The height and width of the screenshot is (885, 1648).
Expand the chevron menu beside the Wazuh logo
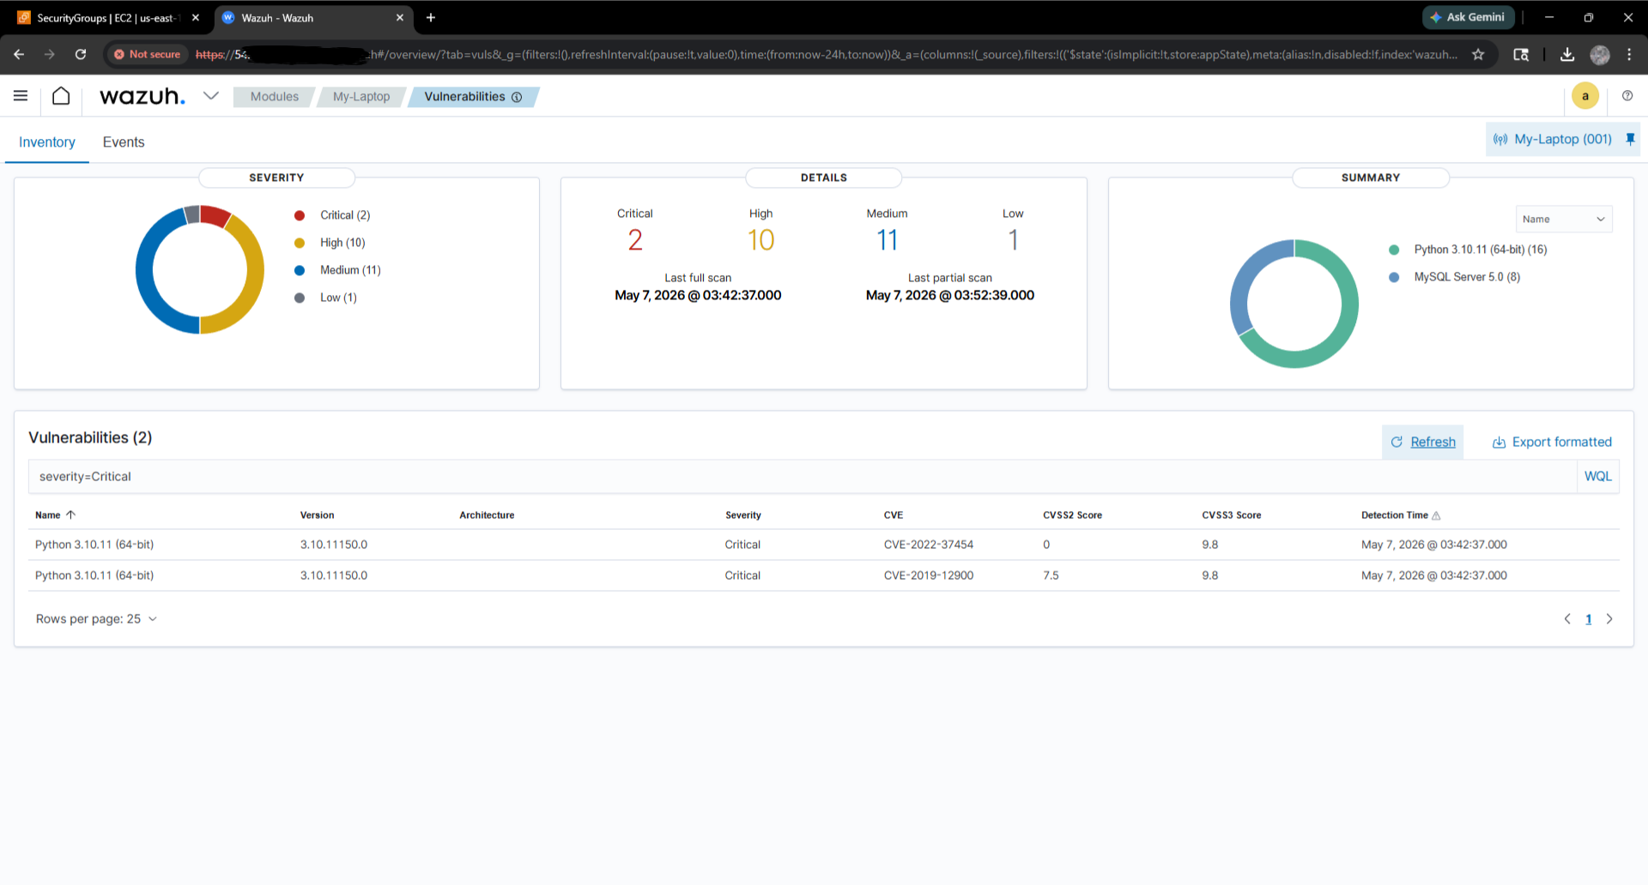click(x=211, y=96)
